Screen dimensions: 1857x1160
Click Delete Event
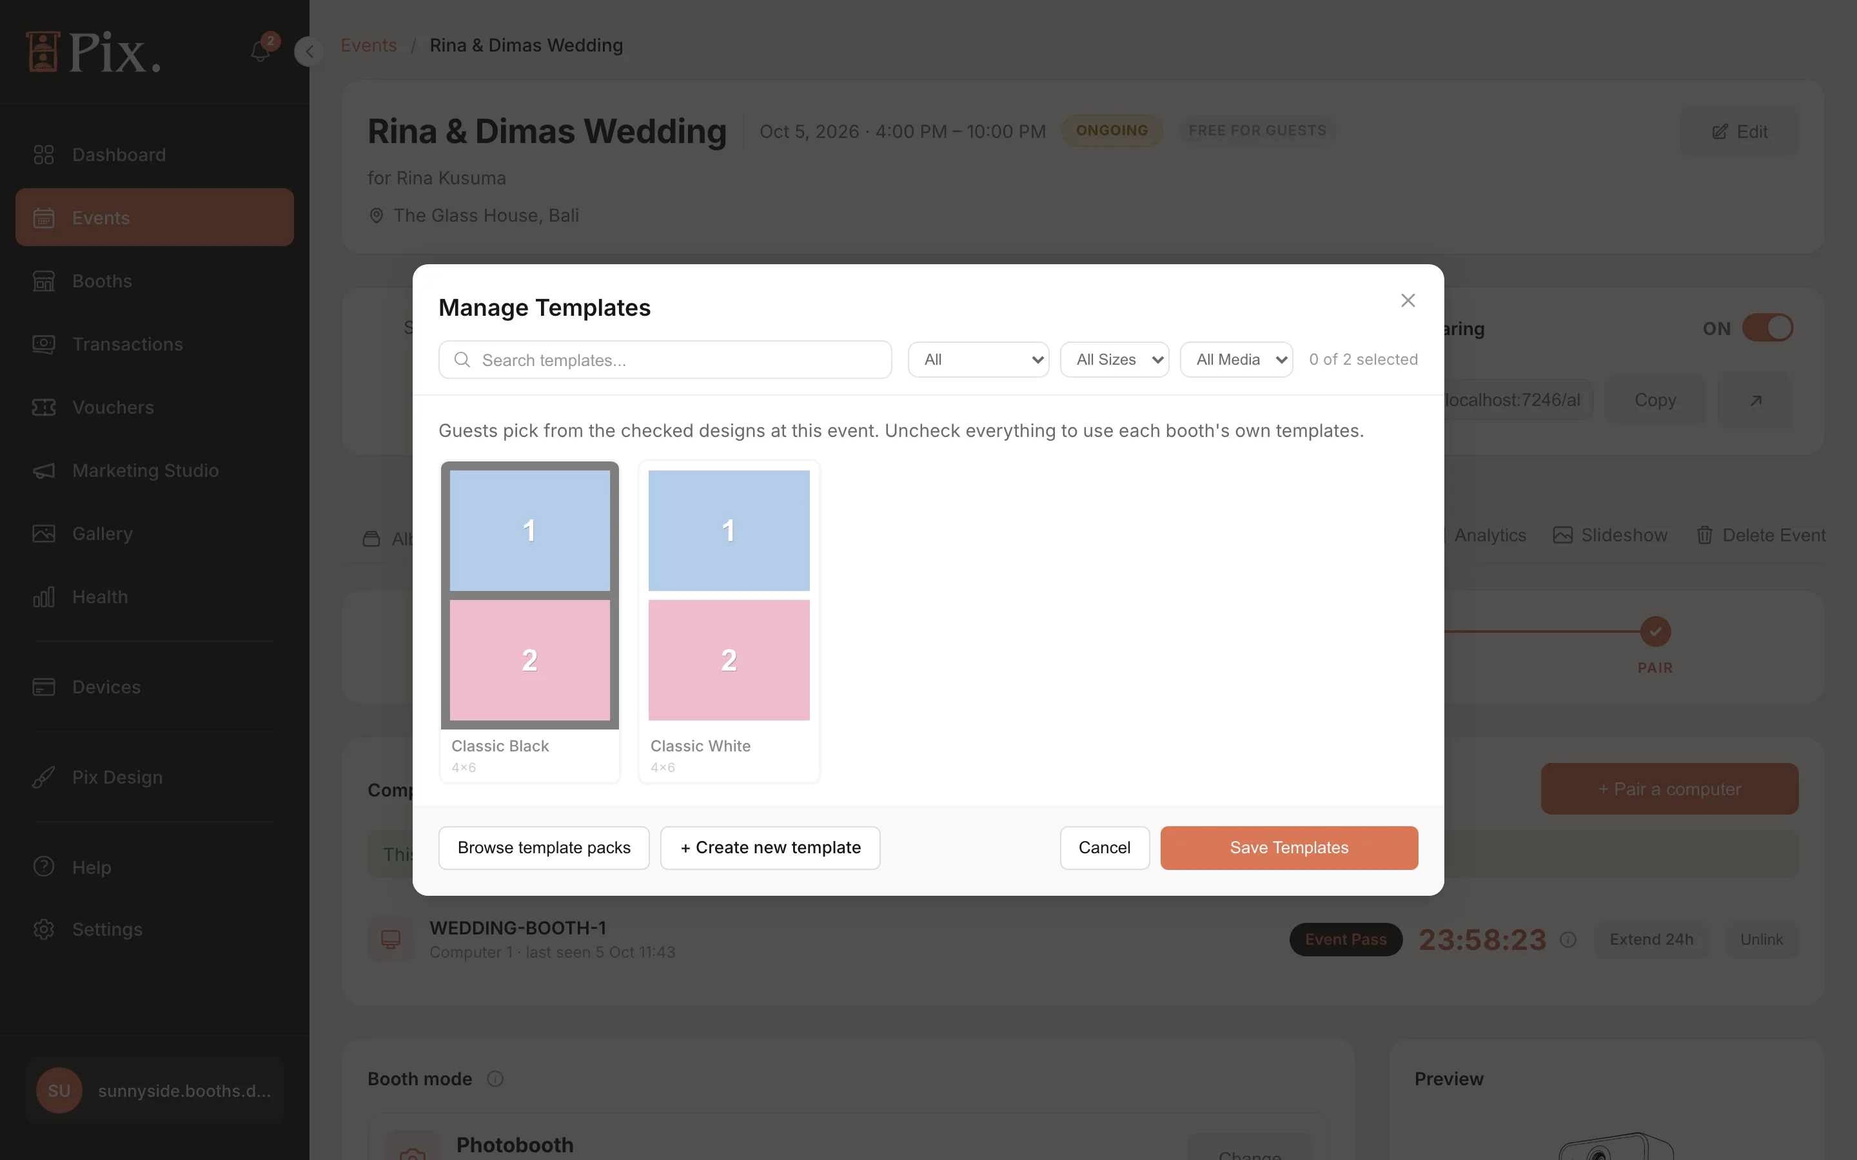point(1760,535)
